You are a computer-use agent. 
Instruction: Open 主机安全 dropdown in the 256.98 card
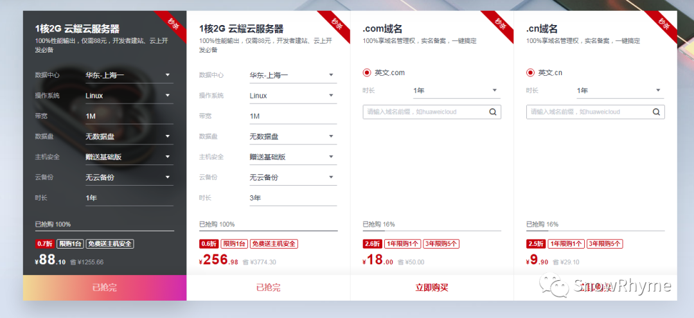pos(293,157)
